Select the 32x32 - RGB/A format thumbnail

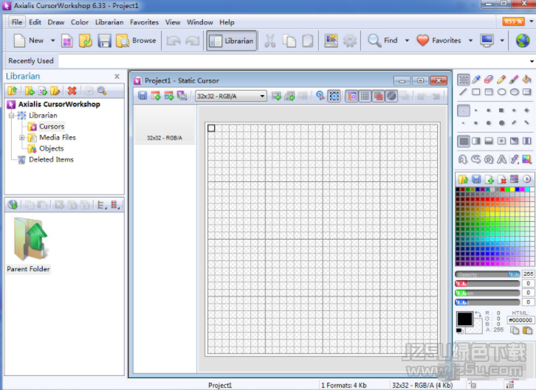tap(165, 124)
